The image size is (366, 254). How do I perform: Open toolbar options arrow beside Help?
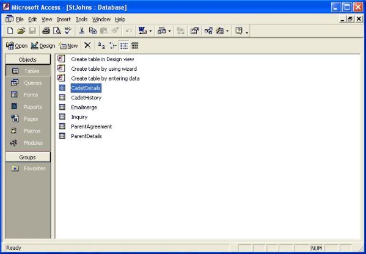coord(247,32)
